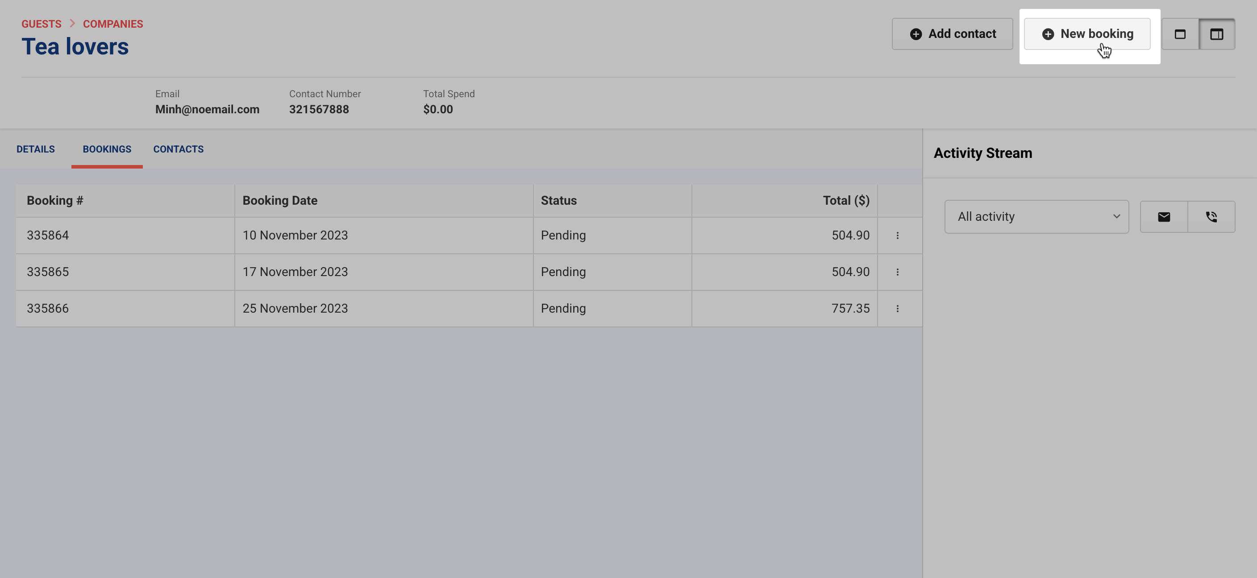This screenshot has width=1257, height=578.
Task: Switch to the Details tab
Action: point(36,149)
